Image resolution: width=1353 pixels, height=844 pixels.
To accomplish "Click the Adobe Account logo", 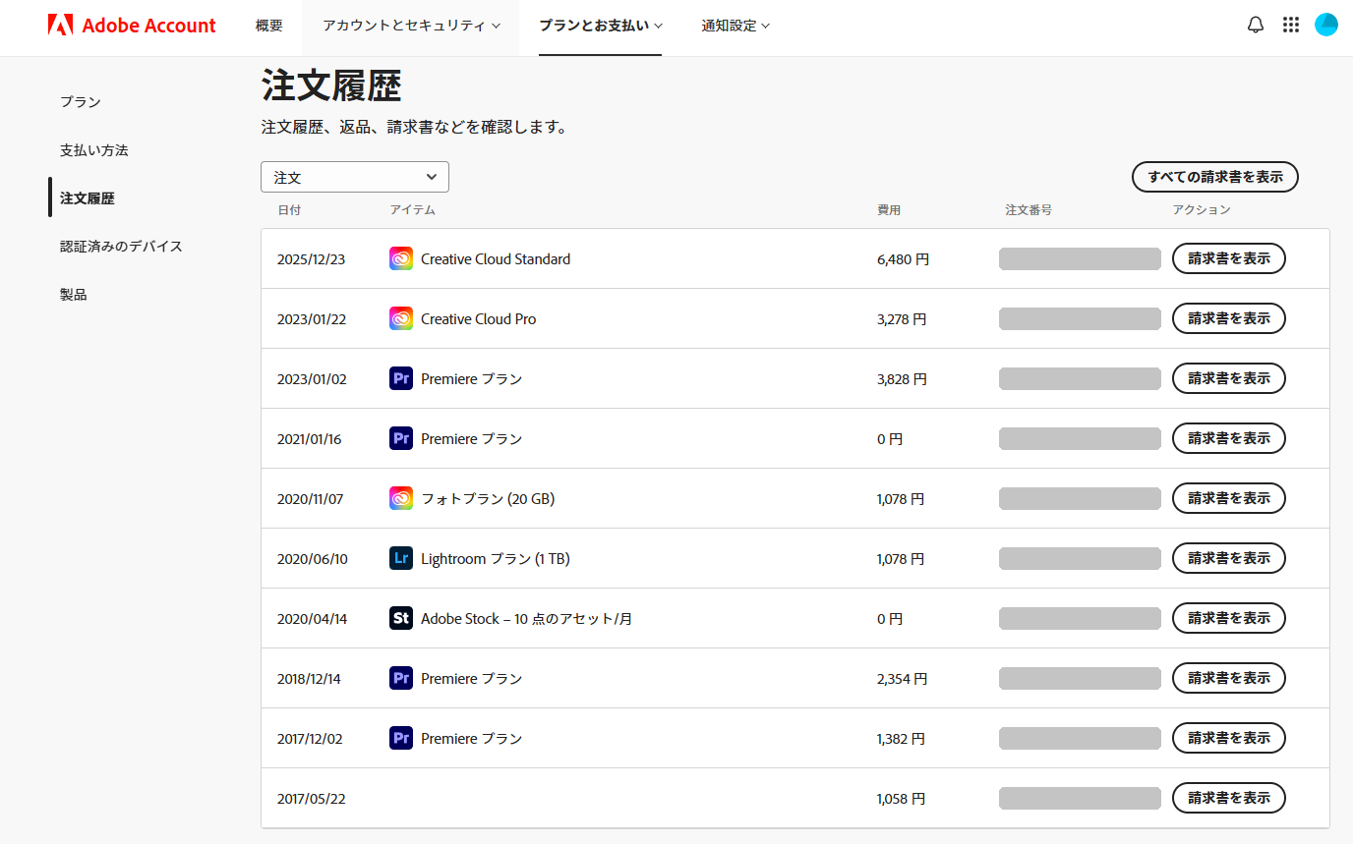I will click(132, 26).
